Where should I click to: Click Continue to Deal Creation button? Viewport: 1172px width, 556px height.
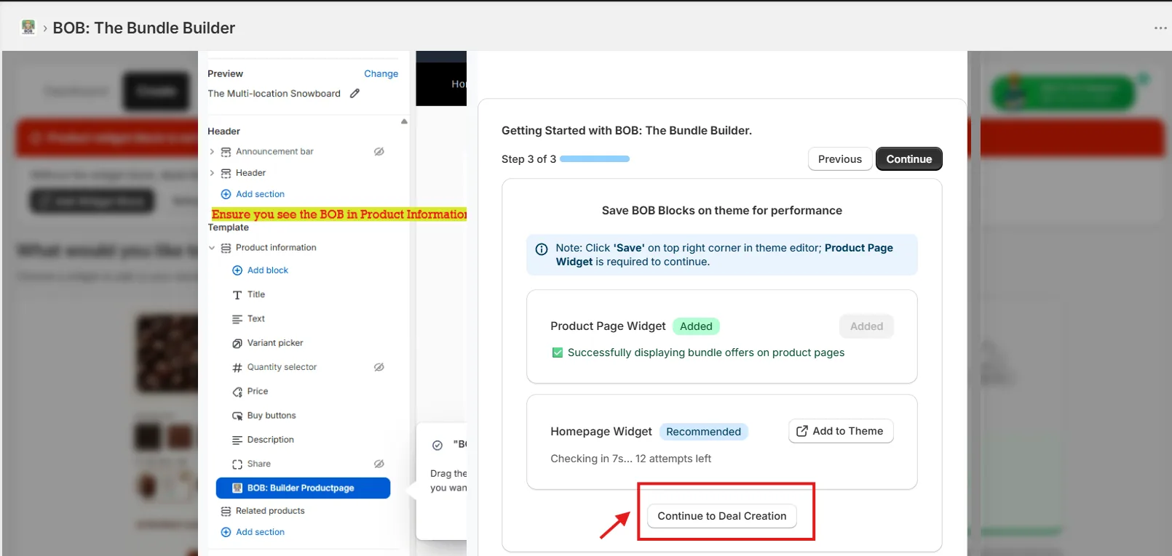coord(722,516)
